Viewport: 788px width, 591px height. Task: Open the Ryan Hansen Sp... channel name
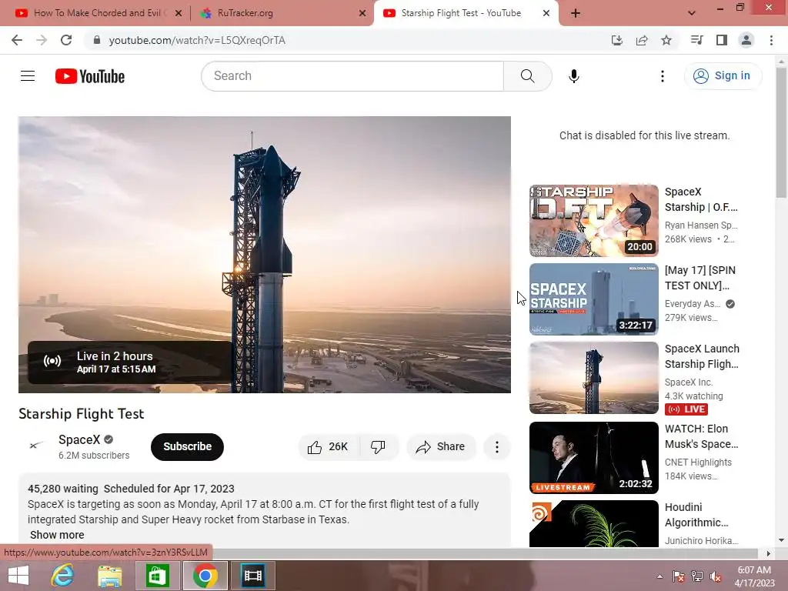pyautogui.click(x=701, y=225)
